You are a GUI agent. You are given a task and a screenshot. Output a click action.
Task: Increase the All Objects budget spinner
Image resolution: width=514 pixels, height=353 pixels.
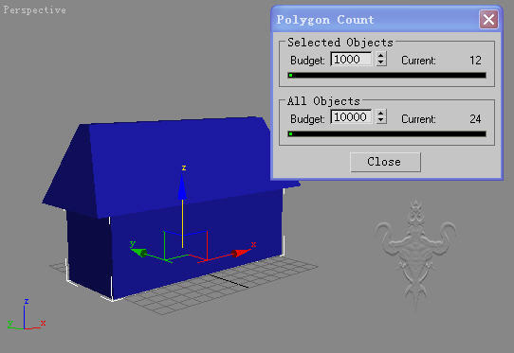(381, 114)
